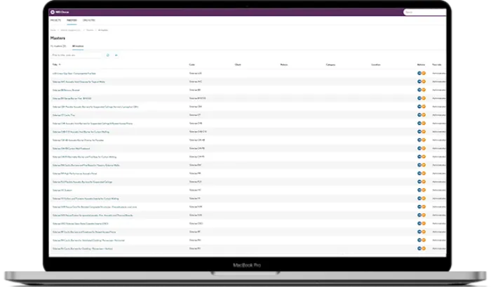Click blue admin avatar in Balcony Bracket row
The height and width of the screenshot is (287, 491).
(x=419, y=90)
